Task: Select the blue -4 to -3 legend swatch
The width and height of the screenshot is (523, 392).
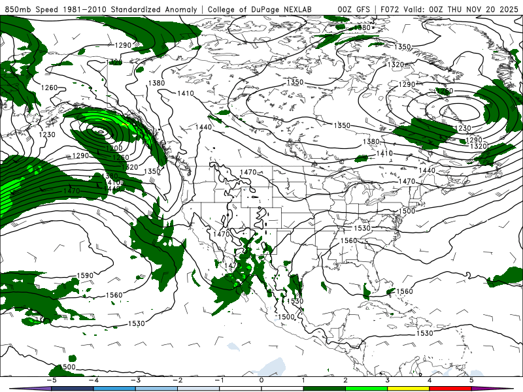Action: click(114, 389)
